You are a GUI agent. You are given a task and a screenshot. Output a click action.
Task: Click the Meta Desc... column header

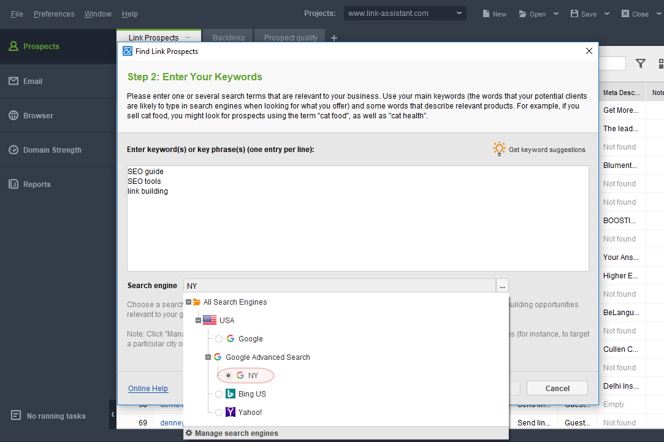[x=622, y=93]
